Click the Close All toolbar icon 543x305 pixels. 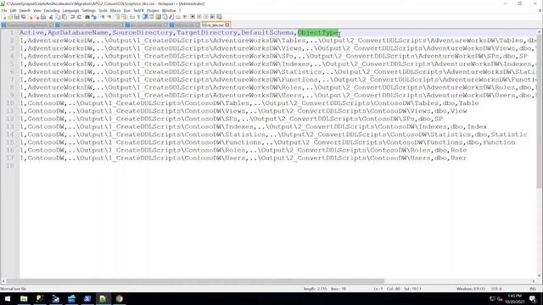pos(37,17)
